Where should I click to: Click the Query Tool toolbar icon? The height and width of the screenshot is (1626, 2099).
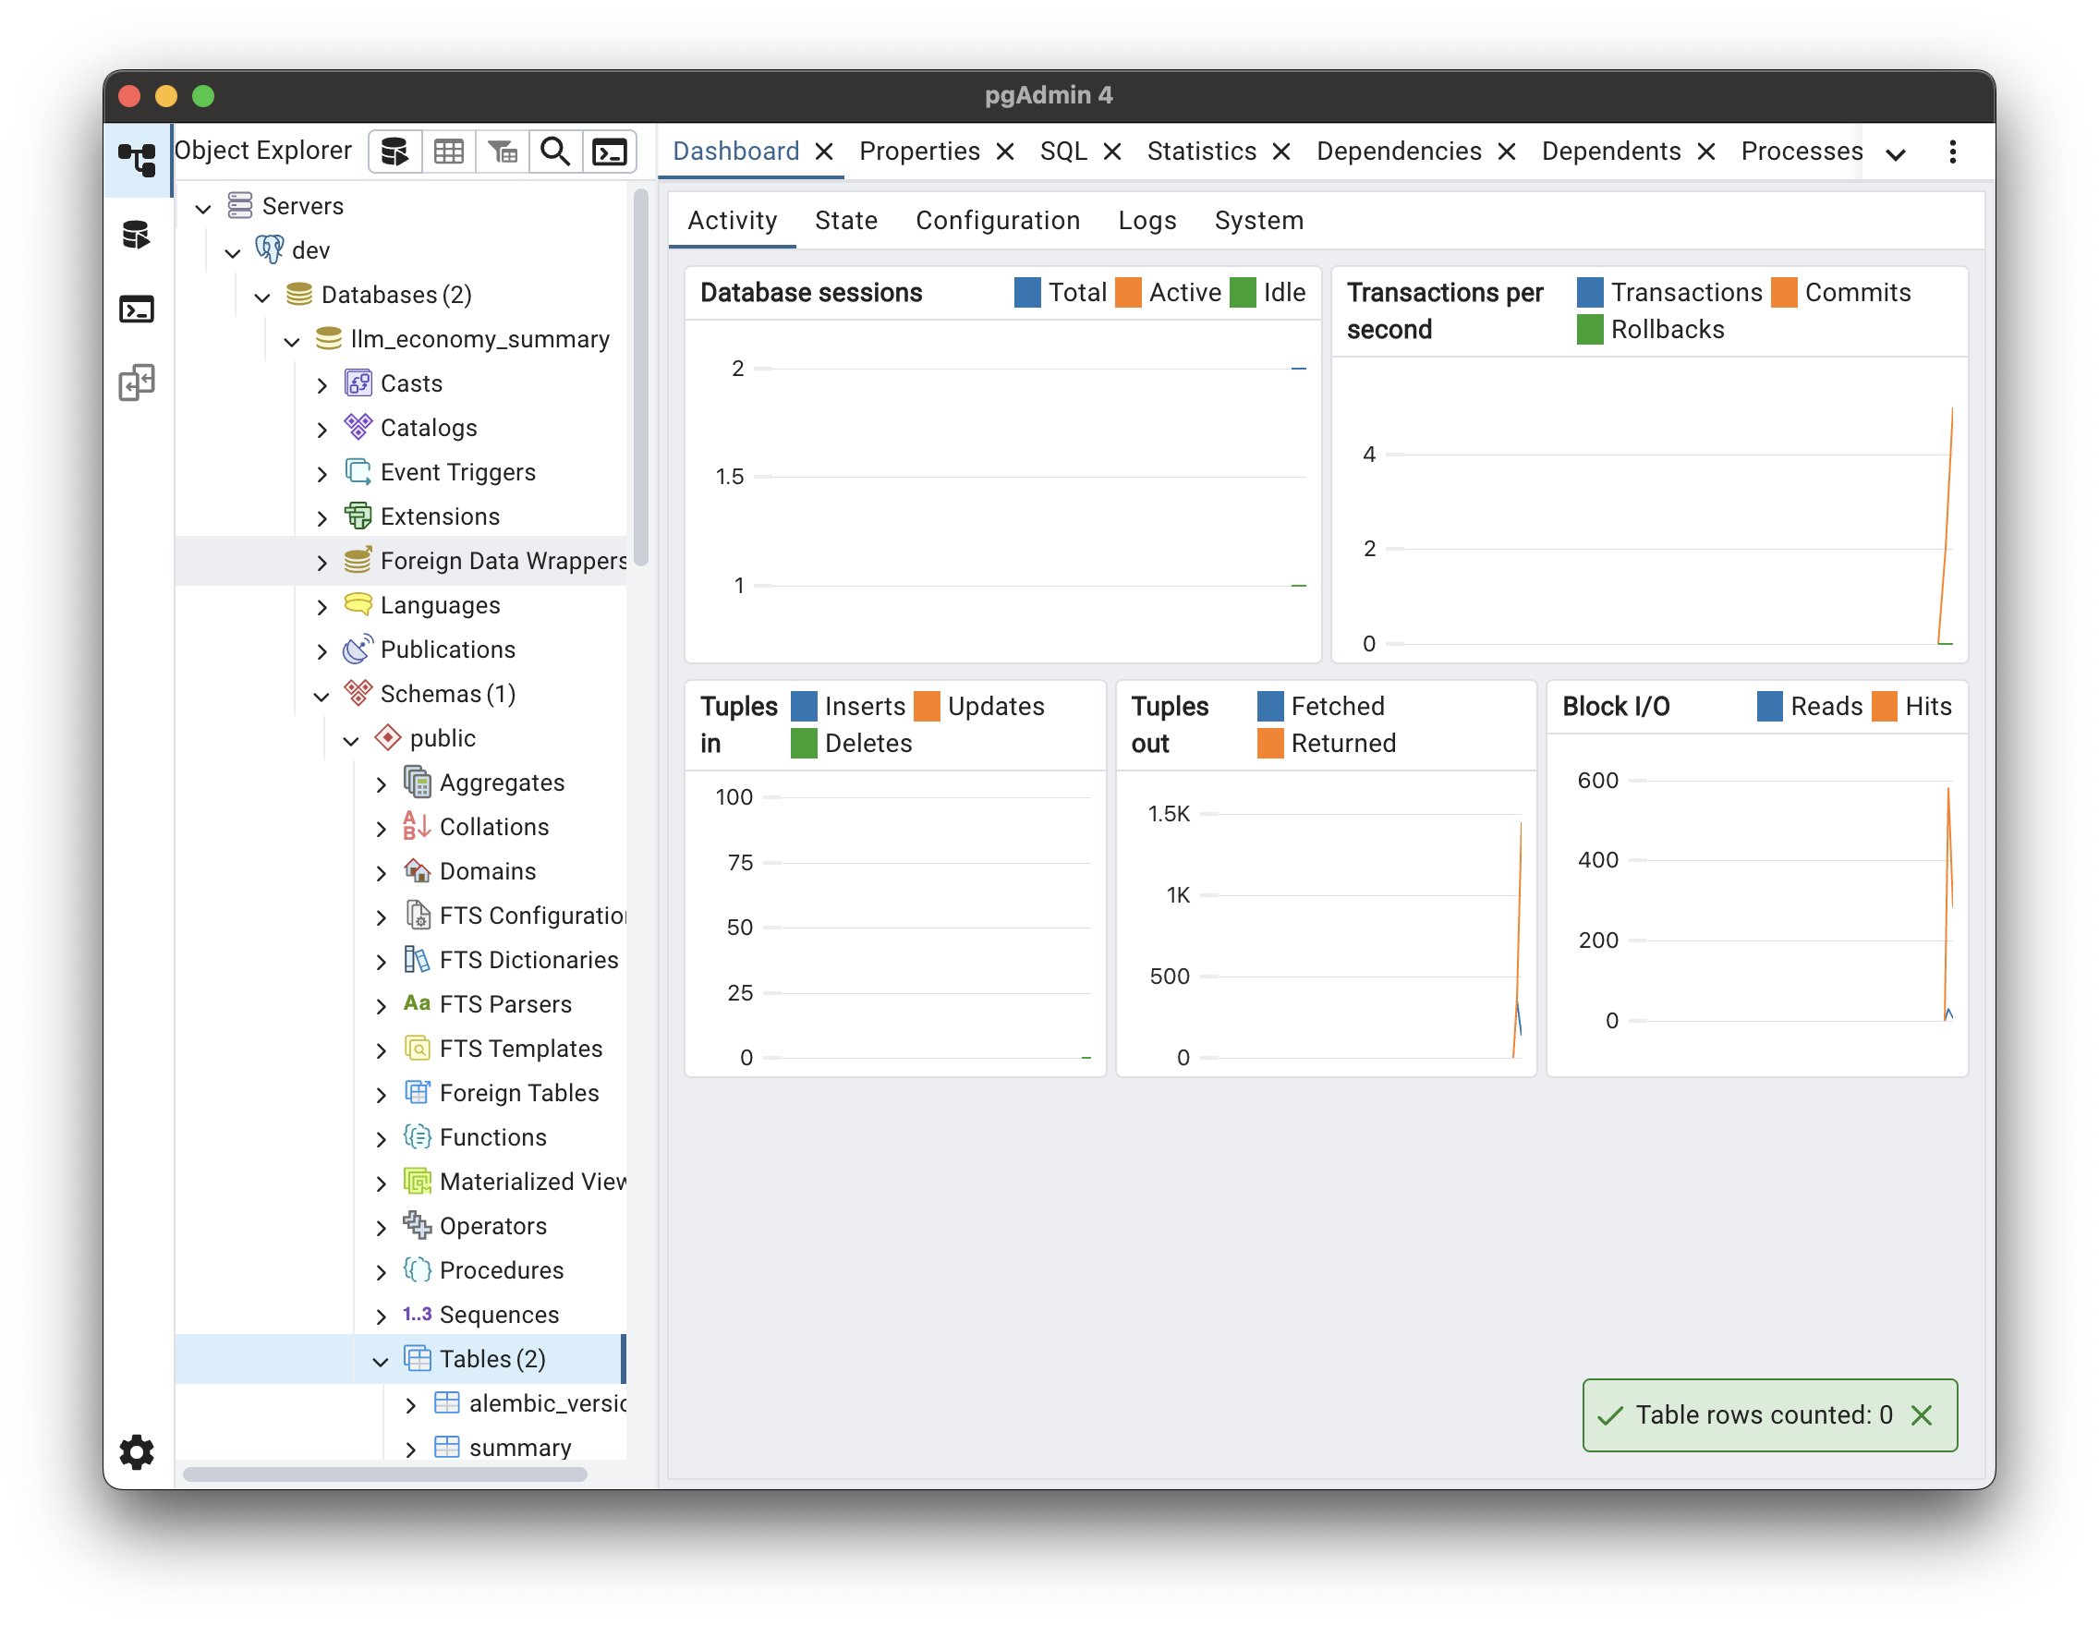coord(394,152)
